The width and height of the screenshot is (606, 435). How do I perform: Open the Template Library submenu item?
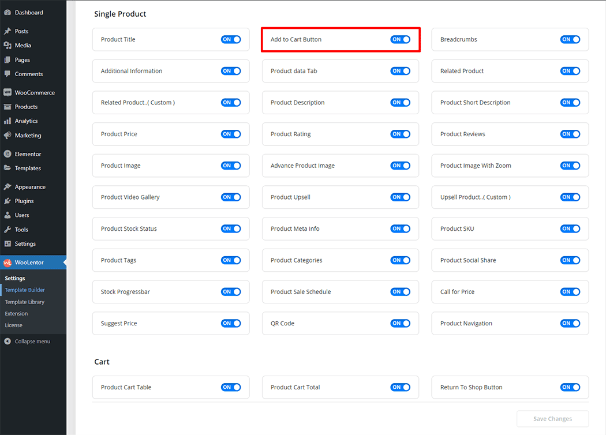pyautogui.click(x=25, y=302)
